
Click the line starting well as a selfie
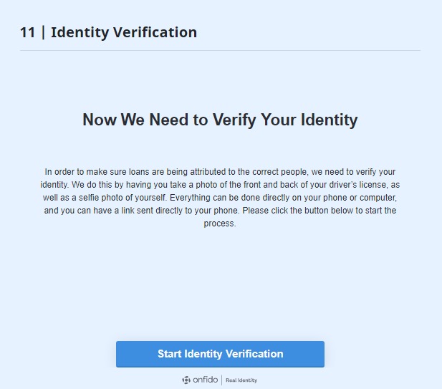220,198
